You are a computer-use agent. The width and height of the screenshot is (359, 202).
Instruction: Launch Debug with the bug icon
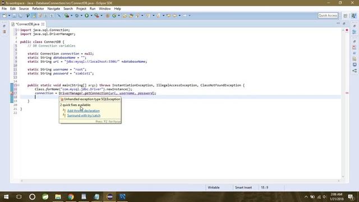click(x=77, y=16)
